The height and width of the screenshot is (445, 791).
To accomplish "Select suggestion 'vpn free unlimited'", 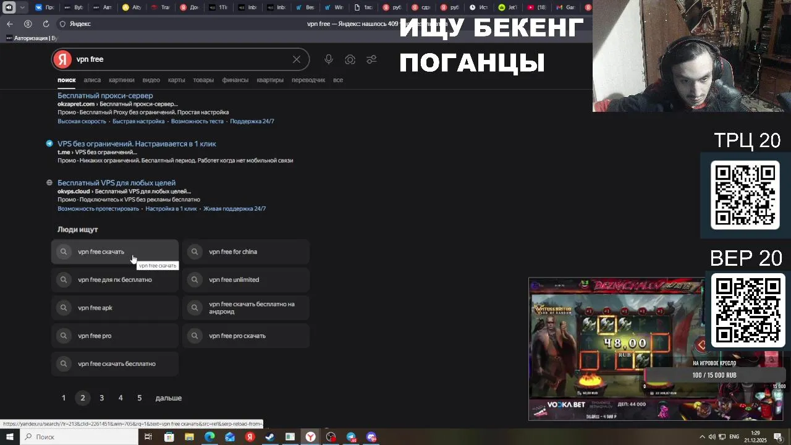I will 246,280.
